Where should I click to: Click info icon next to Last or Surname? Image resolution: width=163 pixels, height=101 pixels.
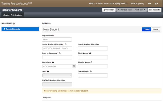coord(60,53)
